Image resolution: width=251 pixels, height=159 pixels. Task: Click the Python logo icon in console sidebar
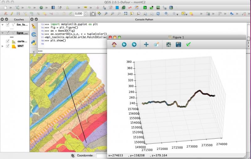point(34,42)
